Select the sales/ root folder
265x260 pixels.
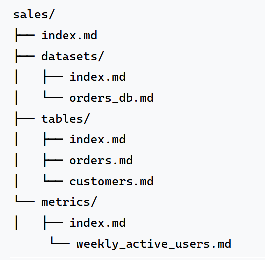(x=34, y=14)
